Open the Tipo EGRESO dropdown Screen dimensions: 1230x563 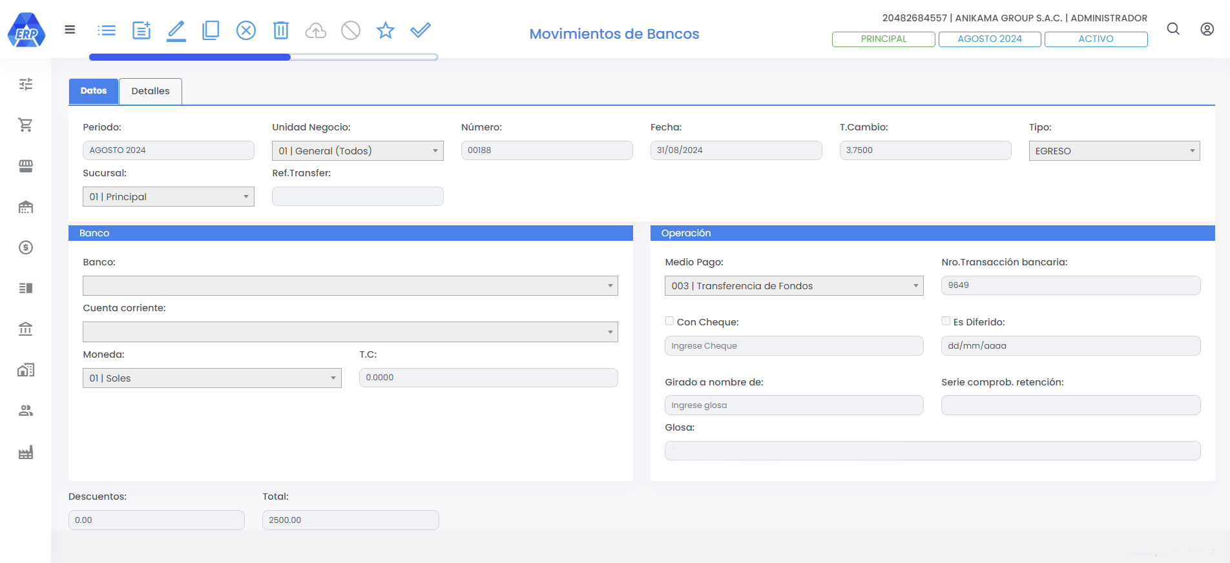pyautogui.click(x=1114, y=150)
